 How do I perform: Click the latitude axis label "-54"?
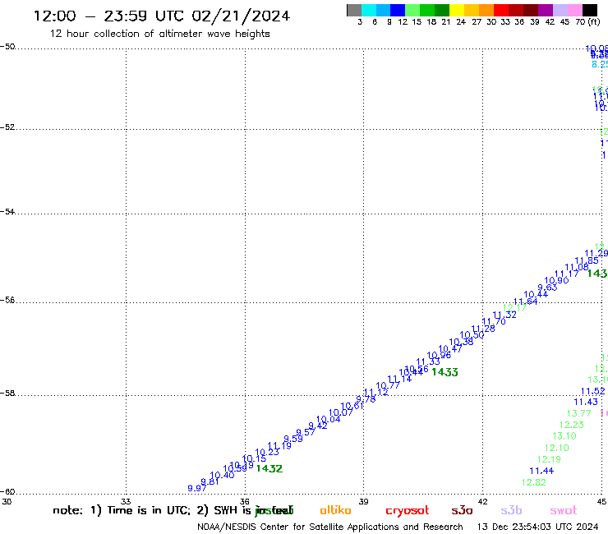point(7,212)
